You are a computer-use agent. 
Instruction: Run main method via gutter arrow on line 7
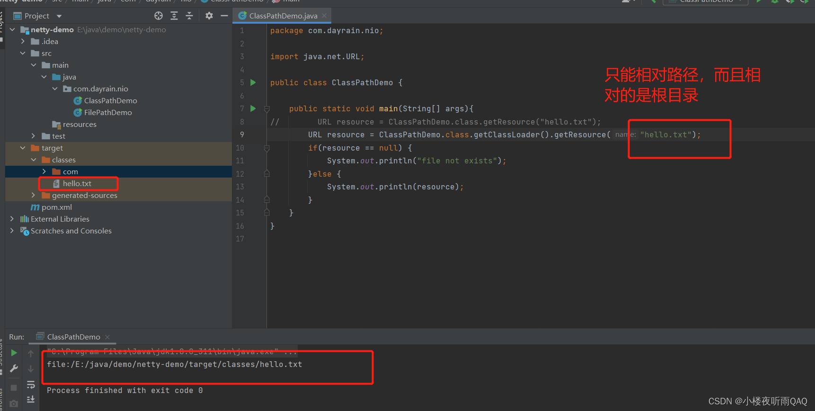click(x=253, y=108)
